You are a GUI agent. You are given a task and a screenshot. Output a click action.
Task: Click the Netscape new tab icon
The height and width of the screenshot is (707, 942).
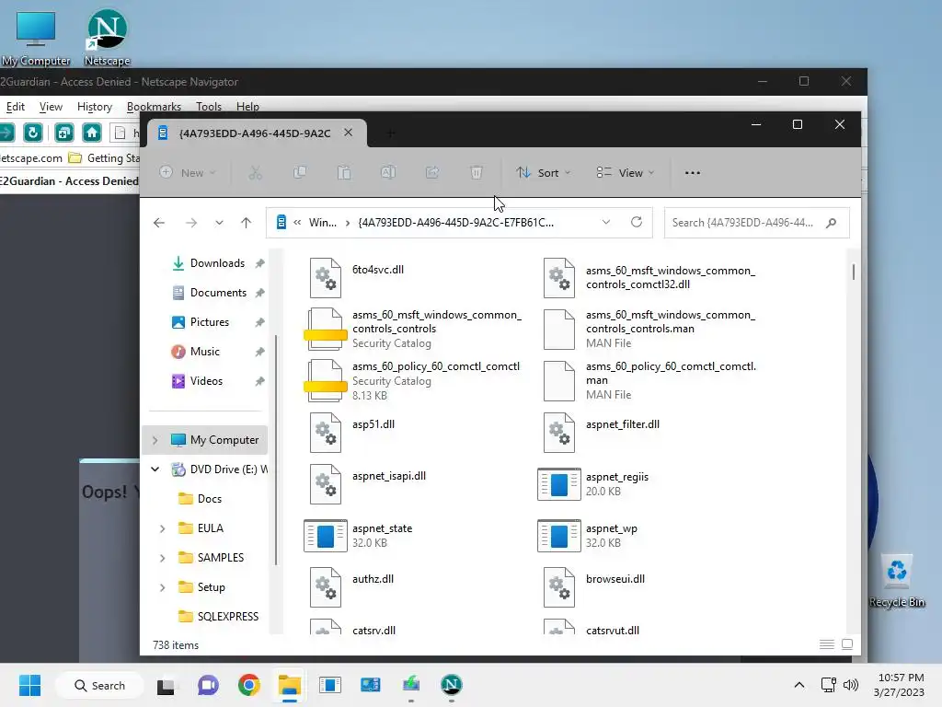pos(63,133)
